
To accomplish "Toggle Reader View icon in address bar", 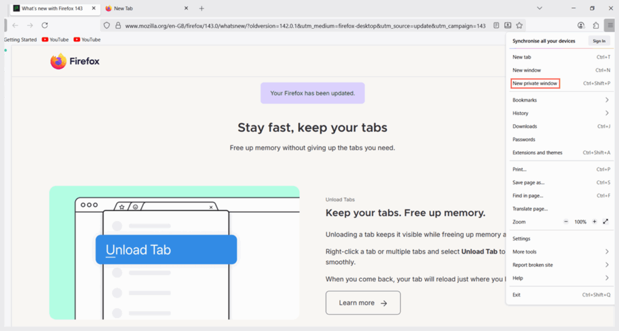I will (x=496, y=25).
